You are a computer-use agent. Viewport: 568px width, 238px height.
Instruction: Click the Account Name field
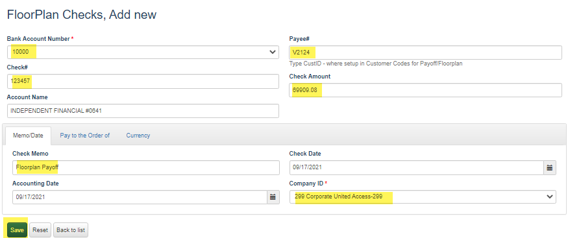click(x=143, y=111)
